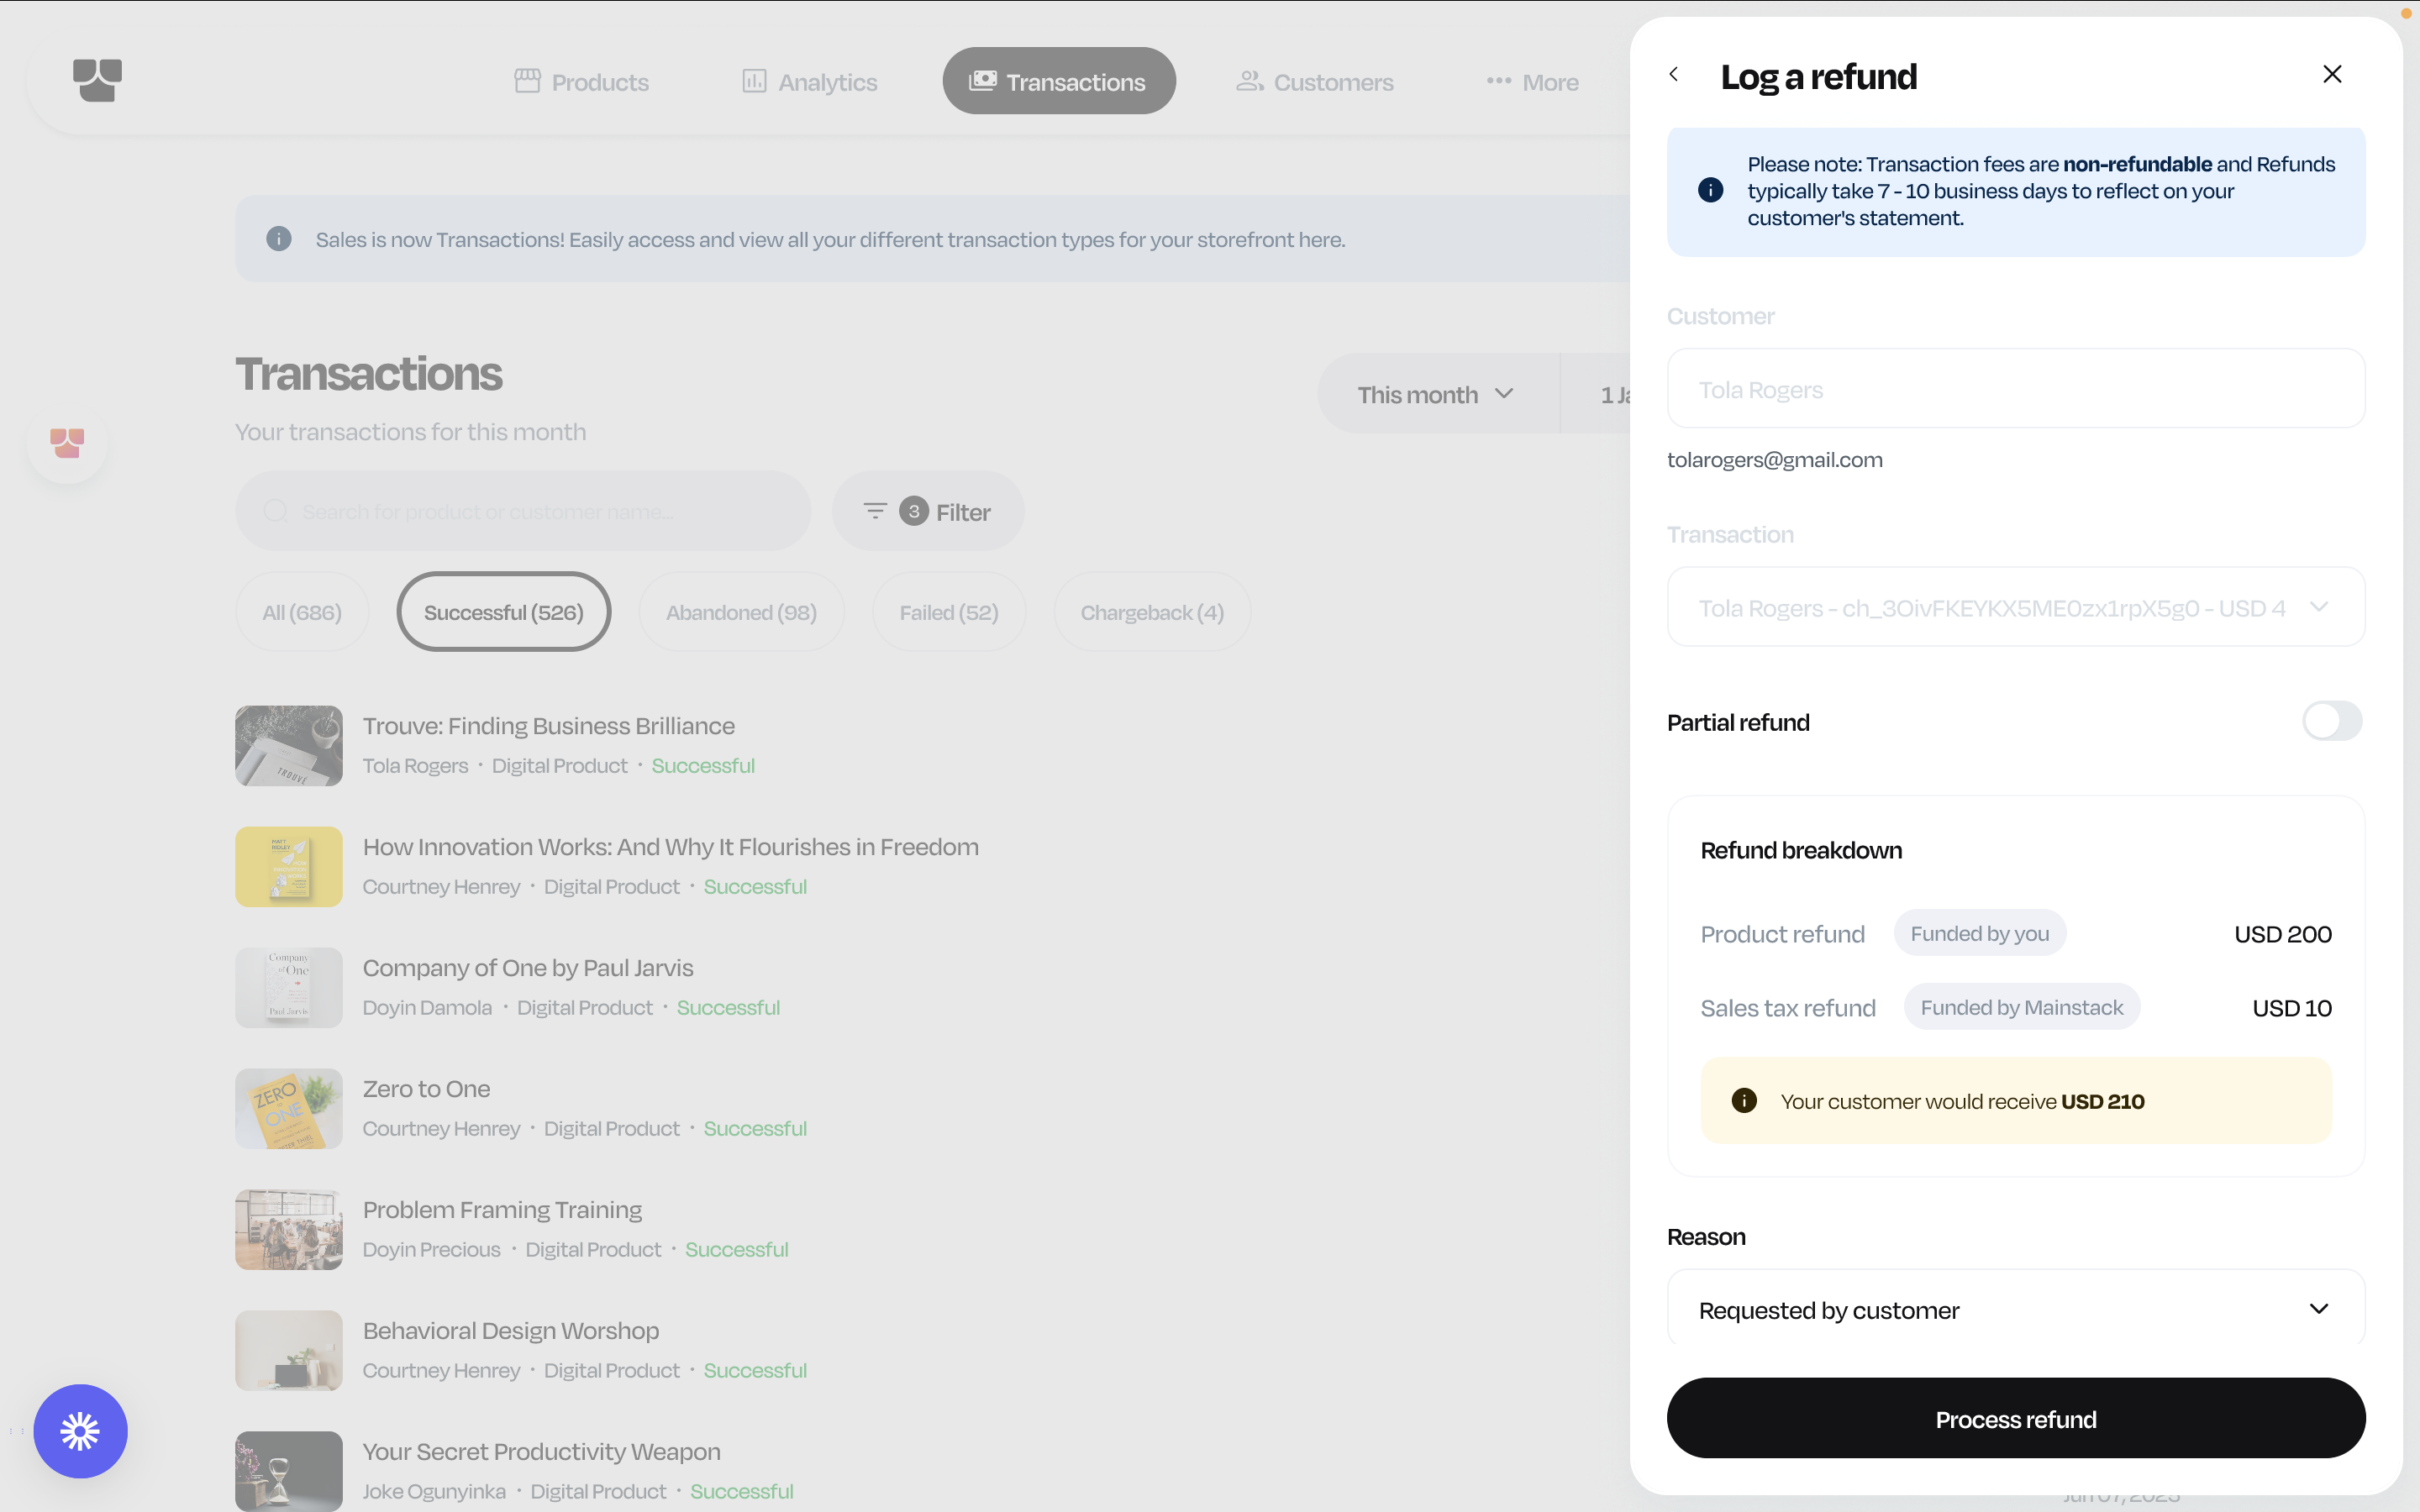Screen dimensions: 2420x1512
Task: Open the Transaction selection dropdown
Action: pyautogui.click(x=2015, y=608)
